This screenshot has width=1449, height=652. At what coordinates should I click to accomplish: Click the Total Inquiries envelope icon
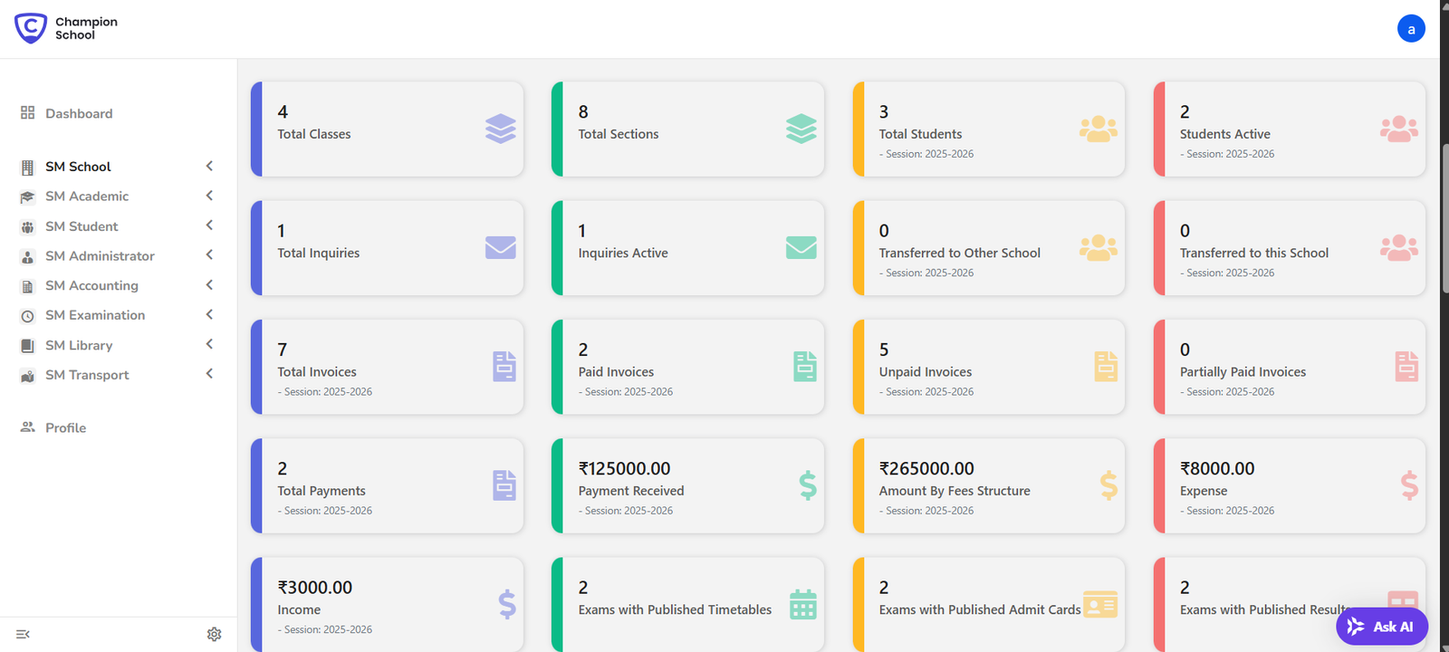(x=500, y=247)
